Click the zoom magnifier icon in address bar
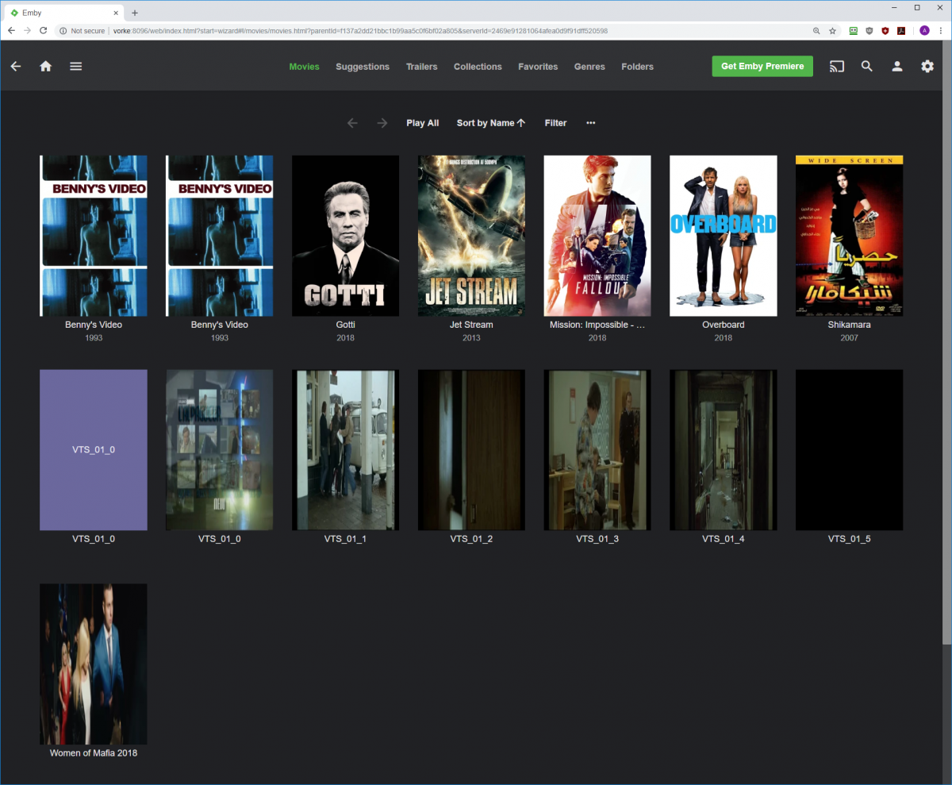 point(816,30)
